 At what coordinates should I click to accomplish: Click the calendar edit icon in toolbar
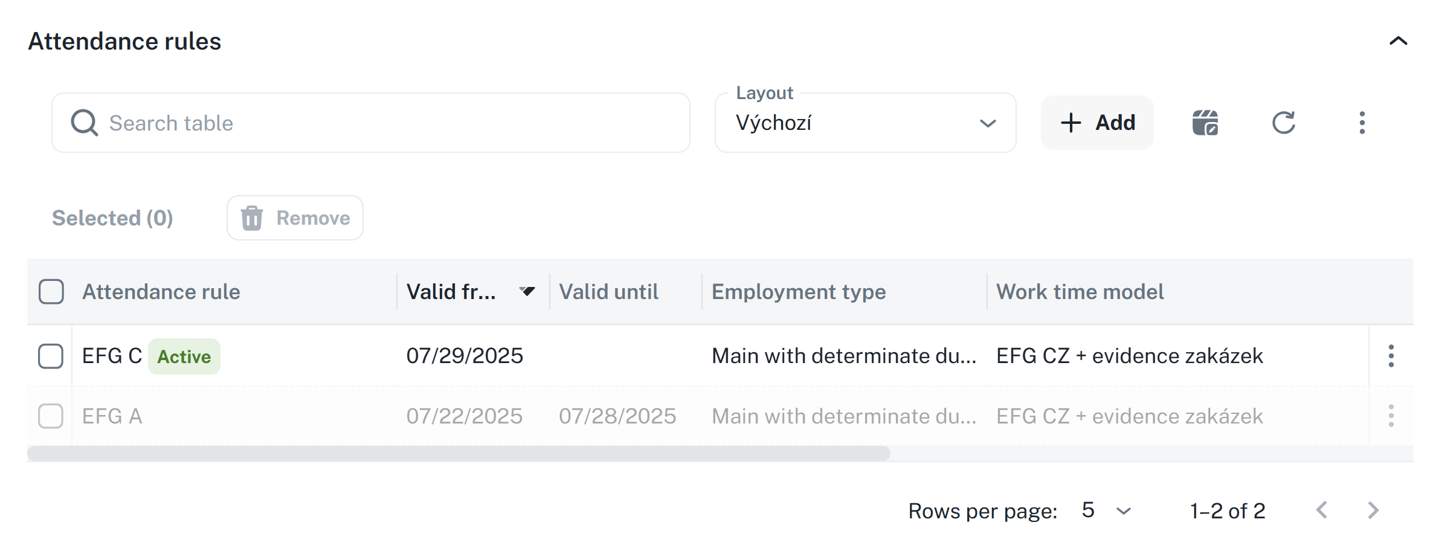(1205, 123)
